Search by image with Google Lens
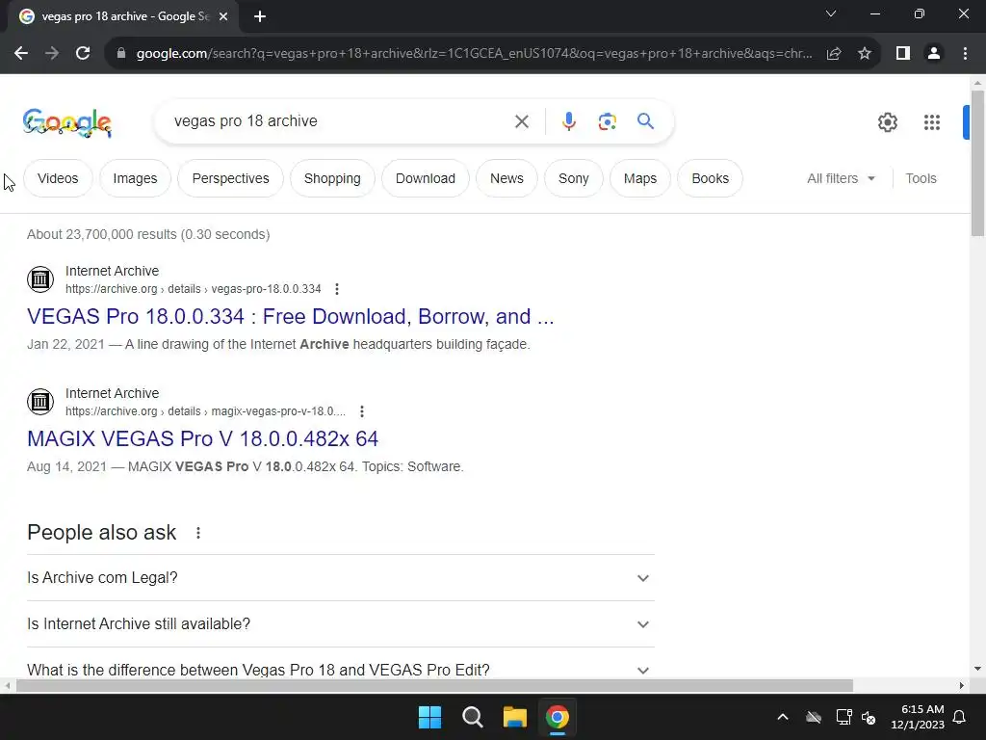 (x=608, y=121)
